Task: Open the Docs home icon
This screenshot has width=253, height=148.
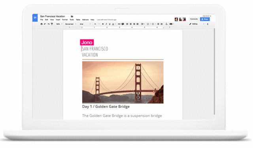Action: 35,18
